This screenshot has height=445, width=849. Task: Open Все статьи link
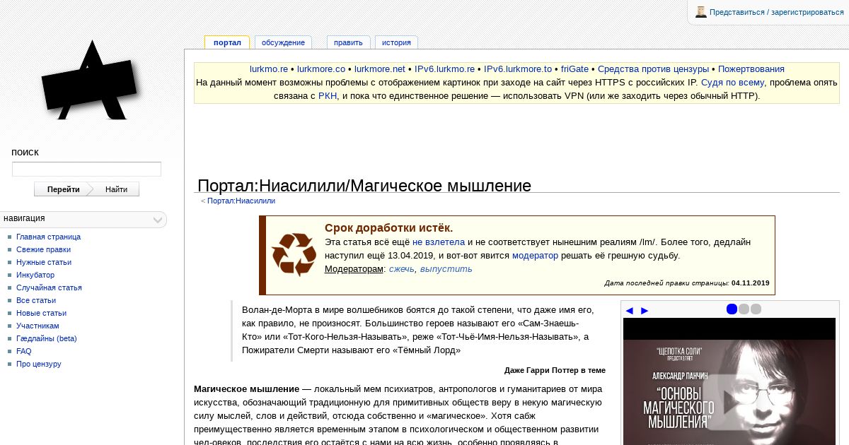click(x=36, y=300)
